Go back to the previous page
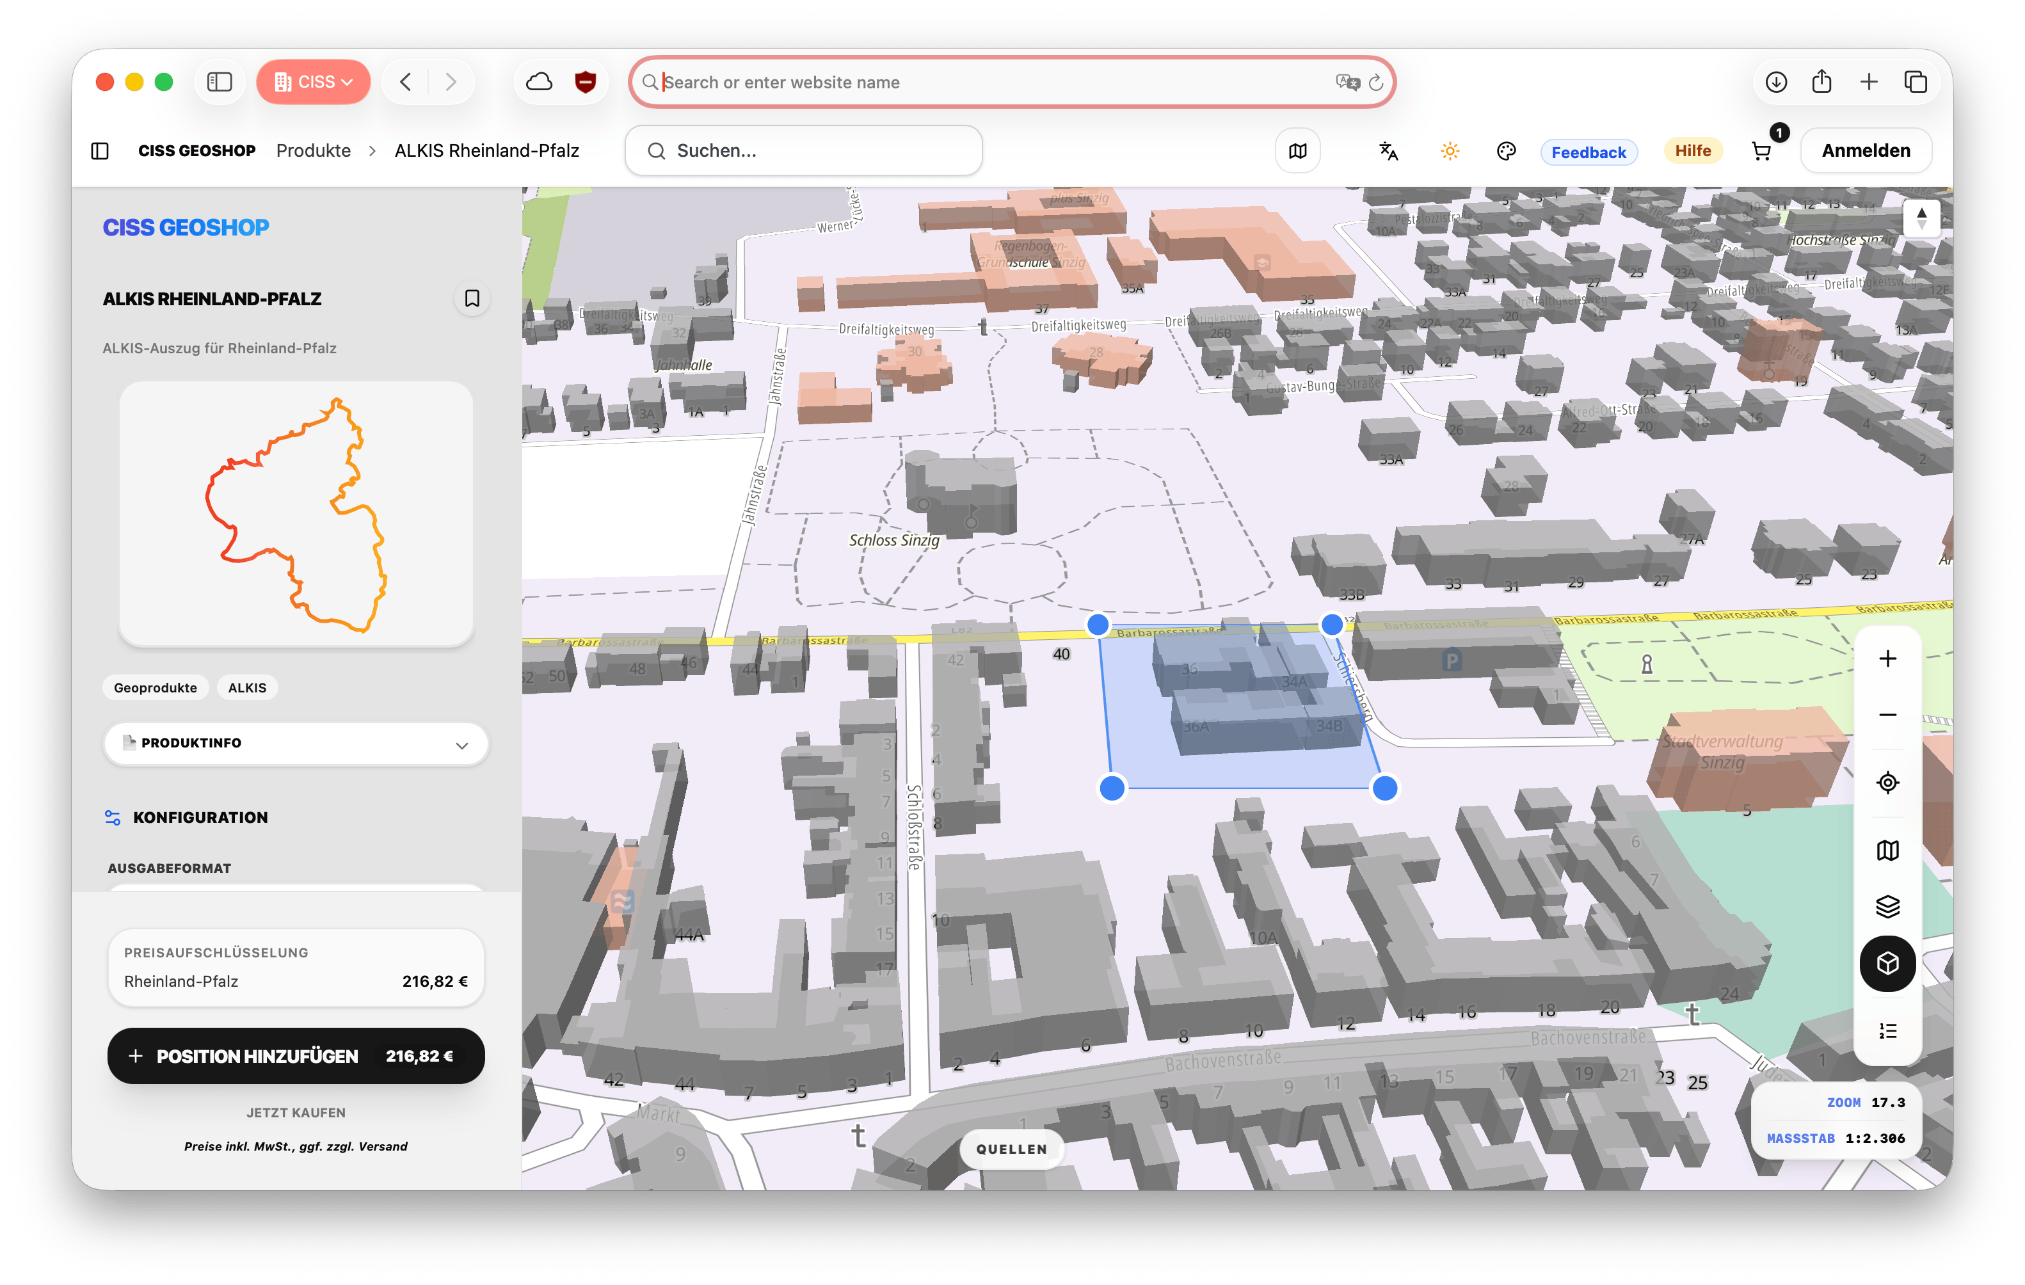The width and height of the screenshot is (2025, 1285). (x=406, y=81)
